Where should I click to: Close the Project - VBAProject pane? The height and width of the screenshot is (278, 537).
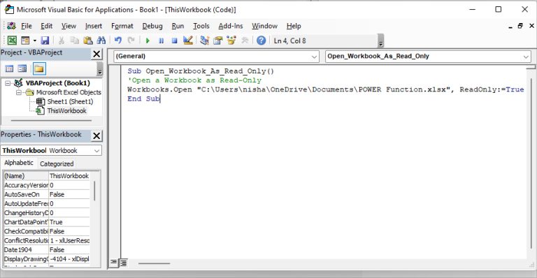(97, 54)
